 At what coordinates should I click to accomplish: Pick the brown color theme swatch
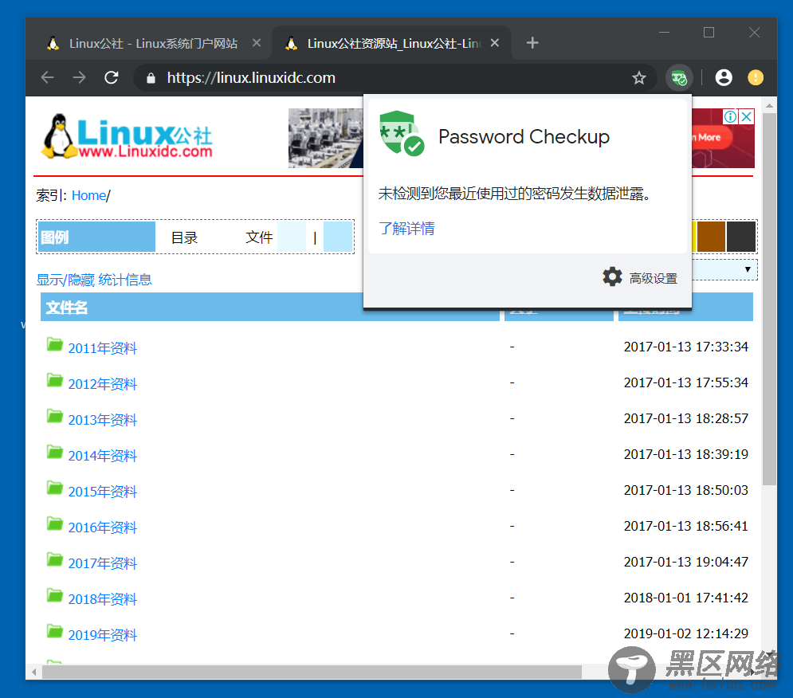pyautogui.click(x=711, y=236)
